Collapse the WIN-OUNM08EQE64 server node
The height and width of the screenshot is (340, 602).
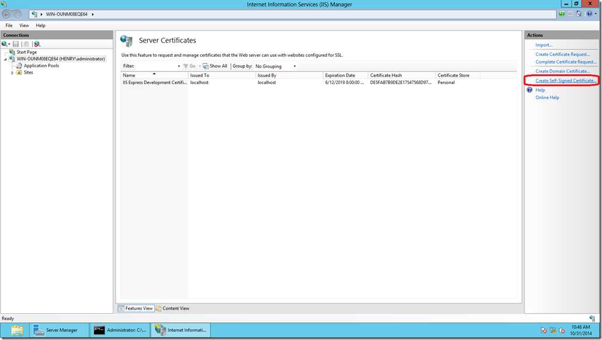point(5,59)
